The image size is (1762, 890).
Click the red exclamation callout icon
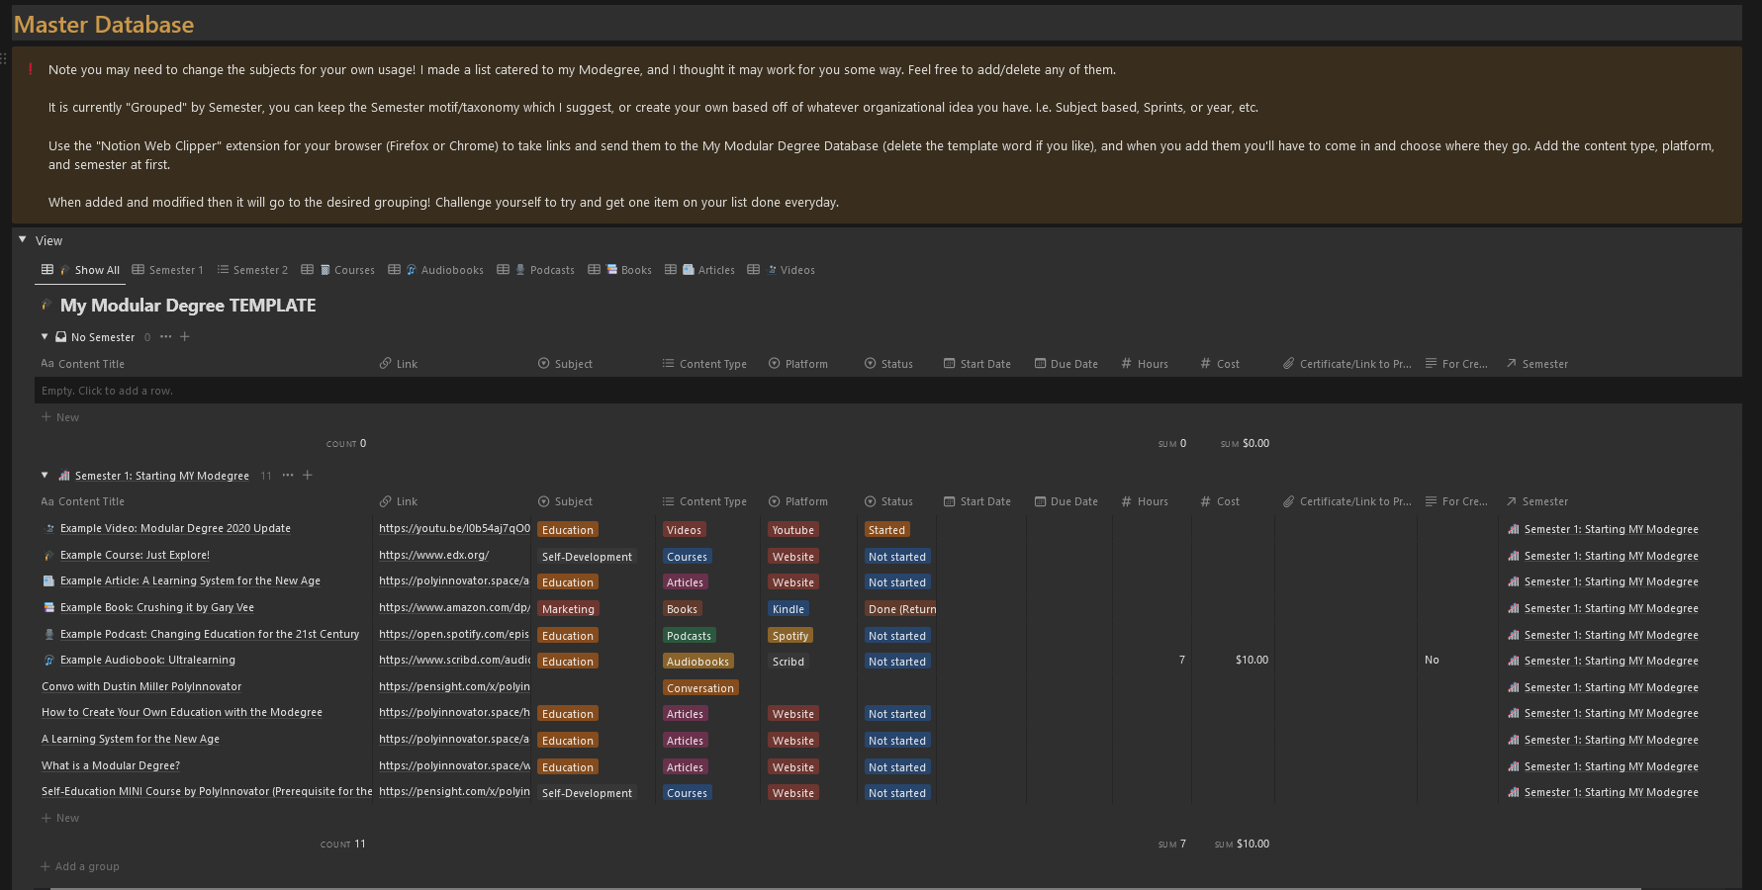pos(31,69)
